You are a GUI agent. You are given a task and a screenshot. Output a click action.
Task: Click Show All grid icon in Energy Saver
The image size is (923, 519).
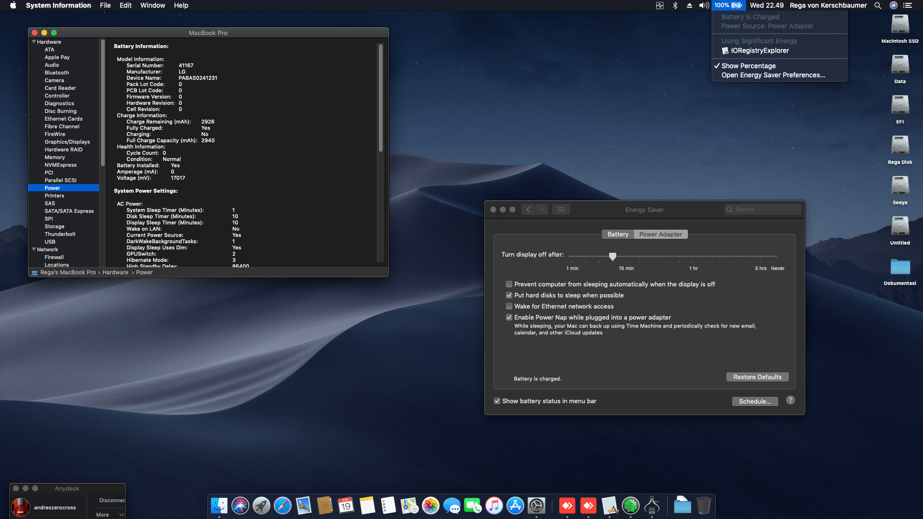coord(561,210)
